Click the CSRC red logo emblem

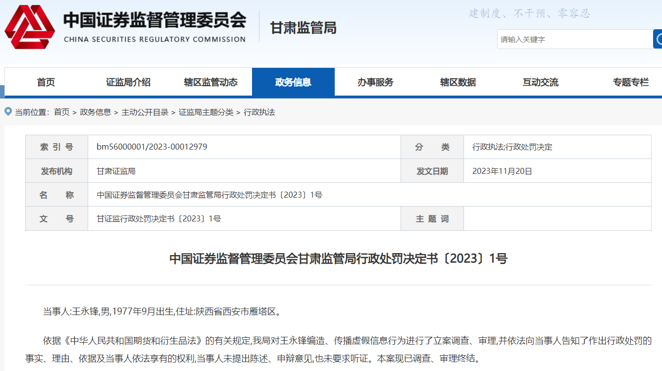pos(30,27)
